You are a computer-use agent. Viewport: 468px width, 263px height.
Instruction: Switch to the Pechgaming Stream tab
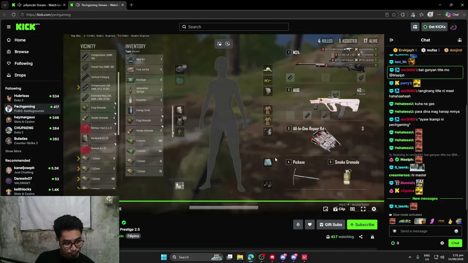click(x=97, y=5)
